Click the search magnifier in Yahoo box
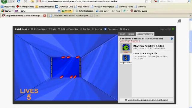This screenshot has height=108, width=192. click(189, 1)
